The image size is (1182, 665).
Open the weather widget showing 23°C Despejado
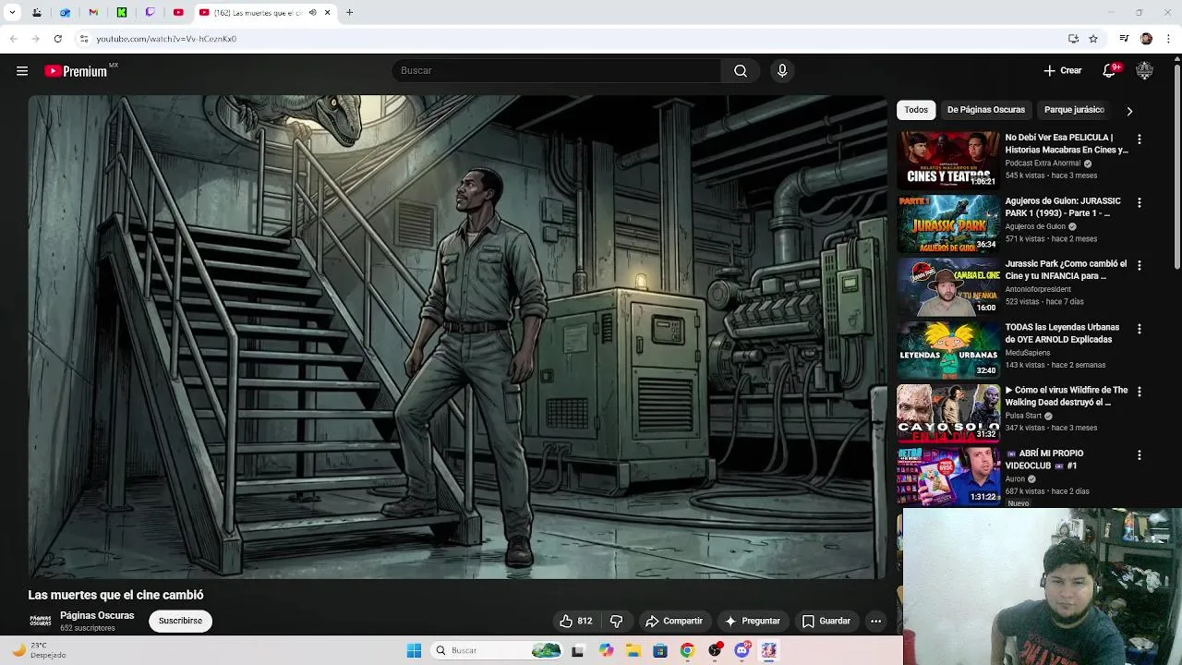pos(39,650)
